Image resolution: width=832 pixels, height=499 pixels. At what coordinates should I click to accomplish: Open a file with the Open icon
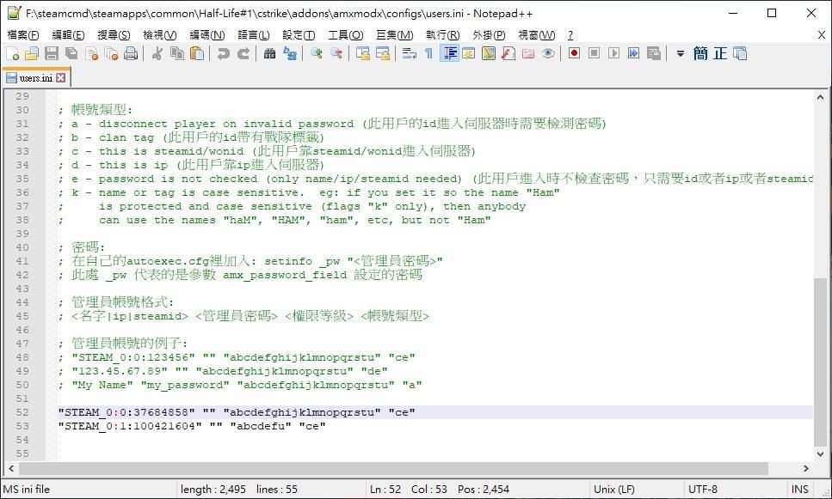pos(31,52)
